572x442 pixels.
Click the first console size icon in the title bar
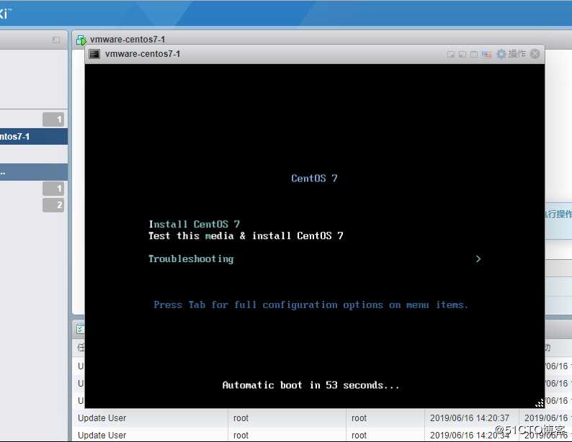(451, 54)
